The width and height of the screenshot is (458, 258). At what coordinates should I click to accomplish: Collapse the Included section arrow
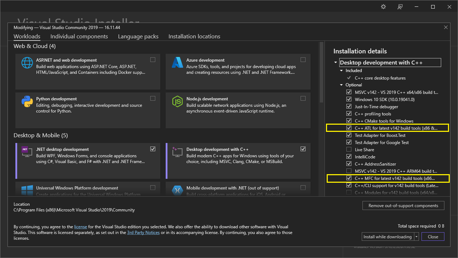(x=342, y=71)
